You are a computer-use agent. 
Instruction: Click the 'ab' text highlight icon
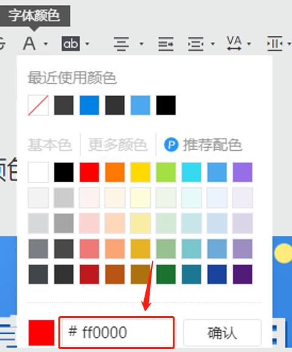click(x=71, y=44)
